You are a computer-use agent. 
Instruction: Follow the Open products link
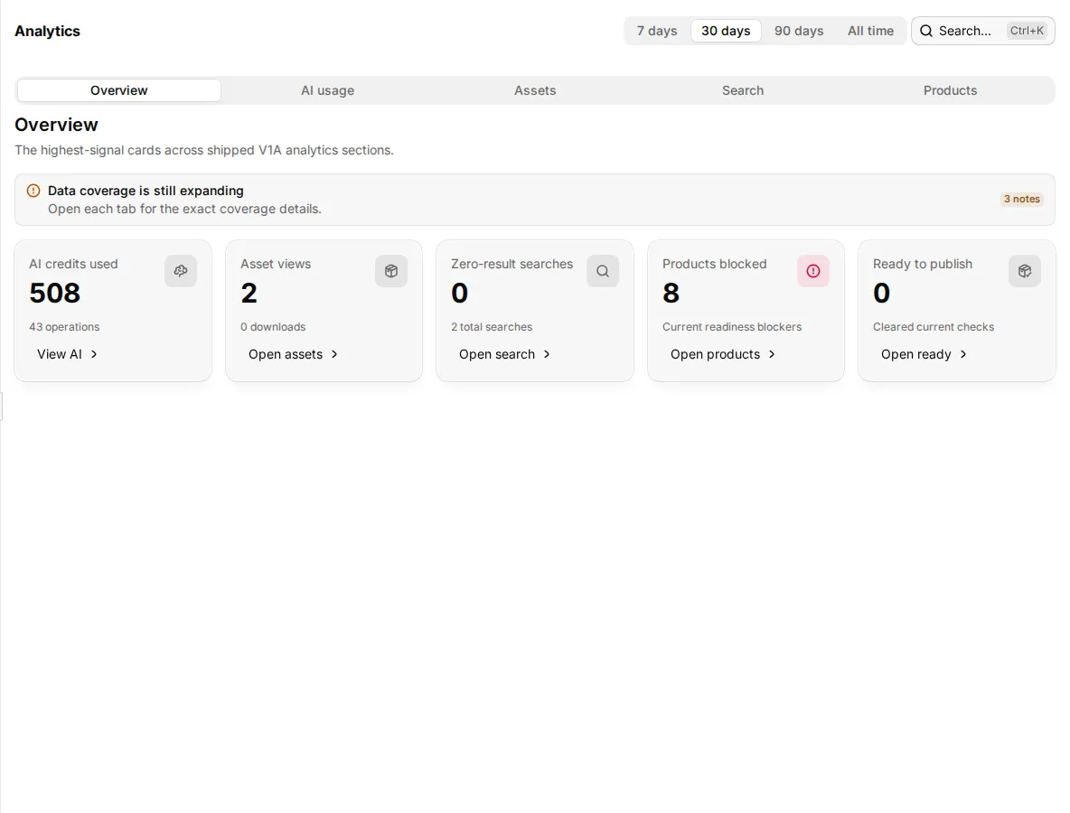pos(723,354)
